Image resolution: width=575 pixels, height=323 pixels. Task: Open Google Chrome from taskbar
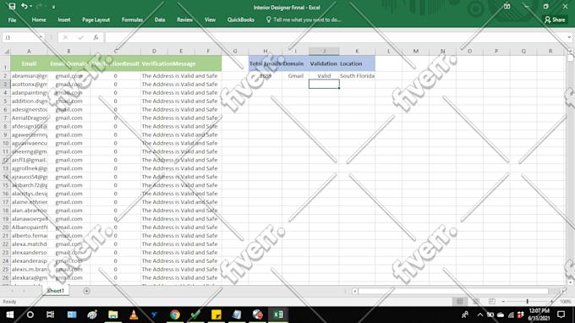(175, 315)
